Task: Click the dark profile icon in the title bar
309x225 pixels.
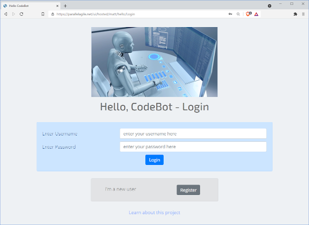Action: coord(270,6)
